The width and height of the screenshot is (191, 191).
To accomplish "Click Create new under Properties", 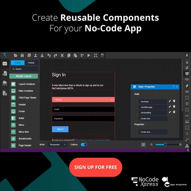I will tap(153, 132).
